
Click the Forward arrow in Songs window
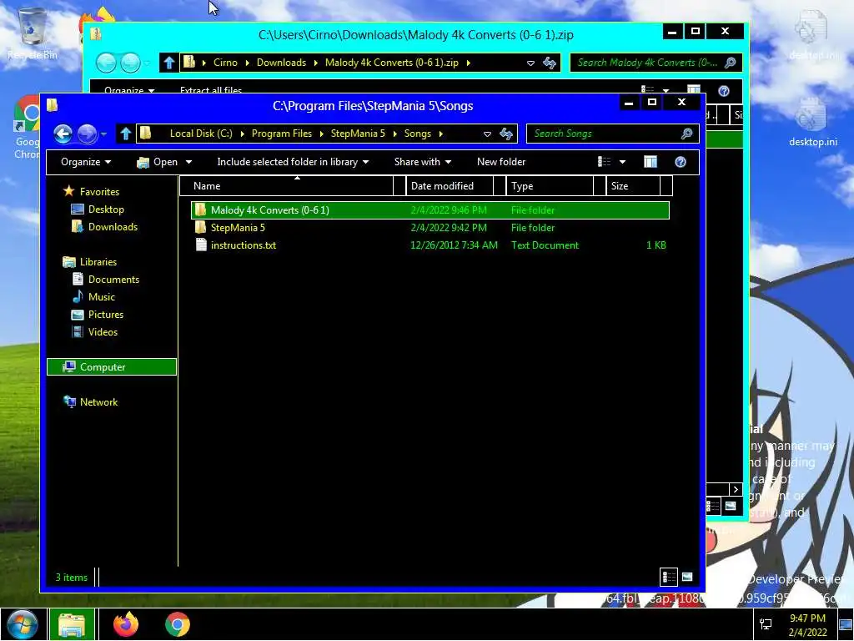pyautogui.click(x=87, y=134)
